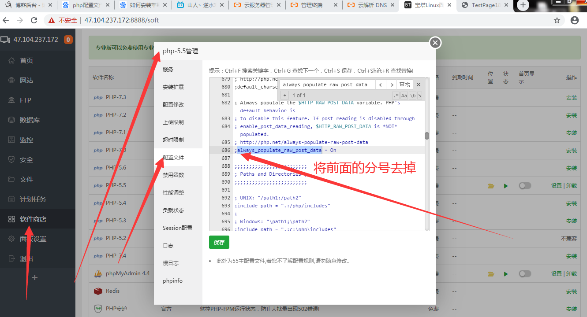Reload the current browser page
Image resolution: width=587 pixels, height=317 pixels.
pyautogui.click(x=34, y=20)
